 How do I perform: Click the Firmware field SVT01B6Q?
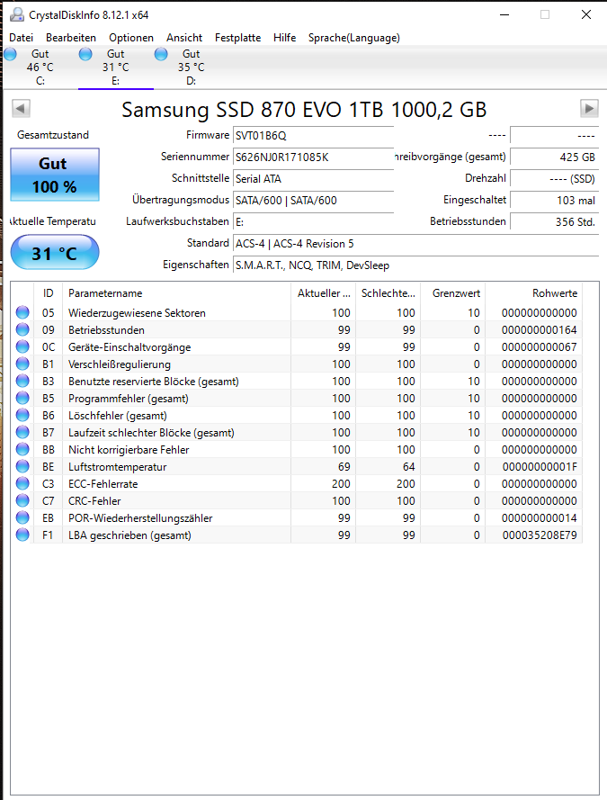pos(314,136)
